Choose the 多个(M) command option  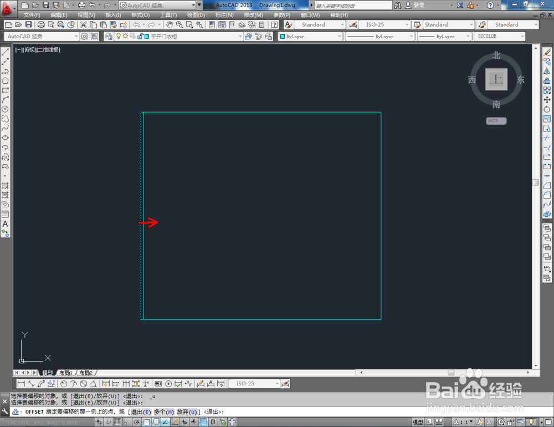(x=165, y=412)
